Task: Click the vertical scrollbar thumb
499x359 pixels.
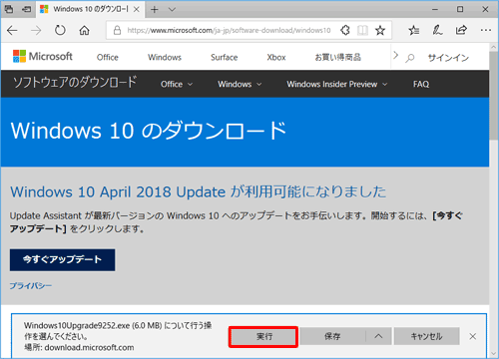Action: point(494,97)
